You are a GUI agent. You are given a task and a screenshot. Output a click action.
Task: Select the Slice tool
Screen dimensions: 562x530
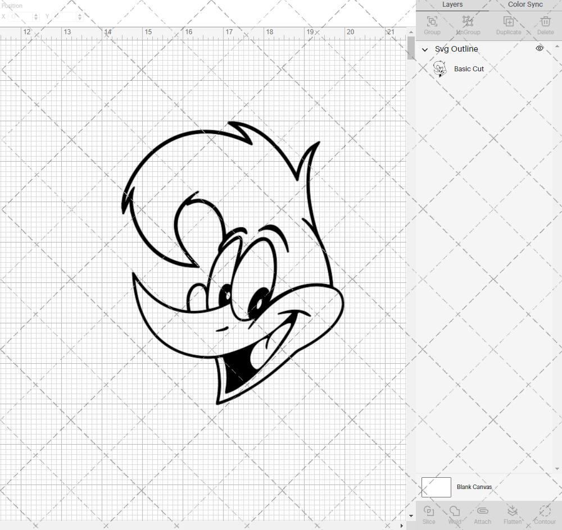tap(429, 514)
